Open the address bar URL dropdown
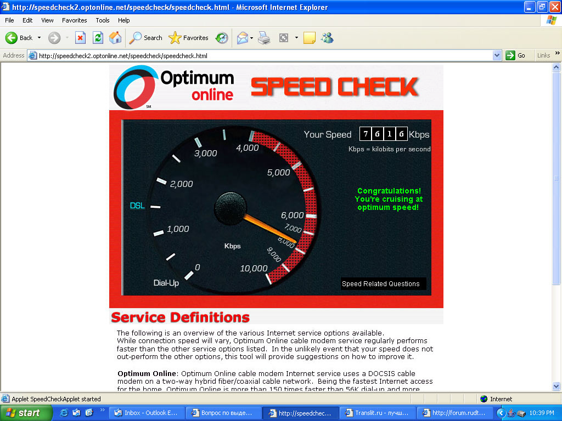The height and width of the screenshot is (421, 562). (497, 55)
